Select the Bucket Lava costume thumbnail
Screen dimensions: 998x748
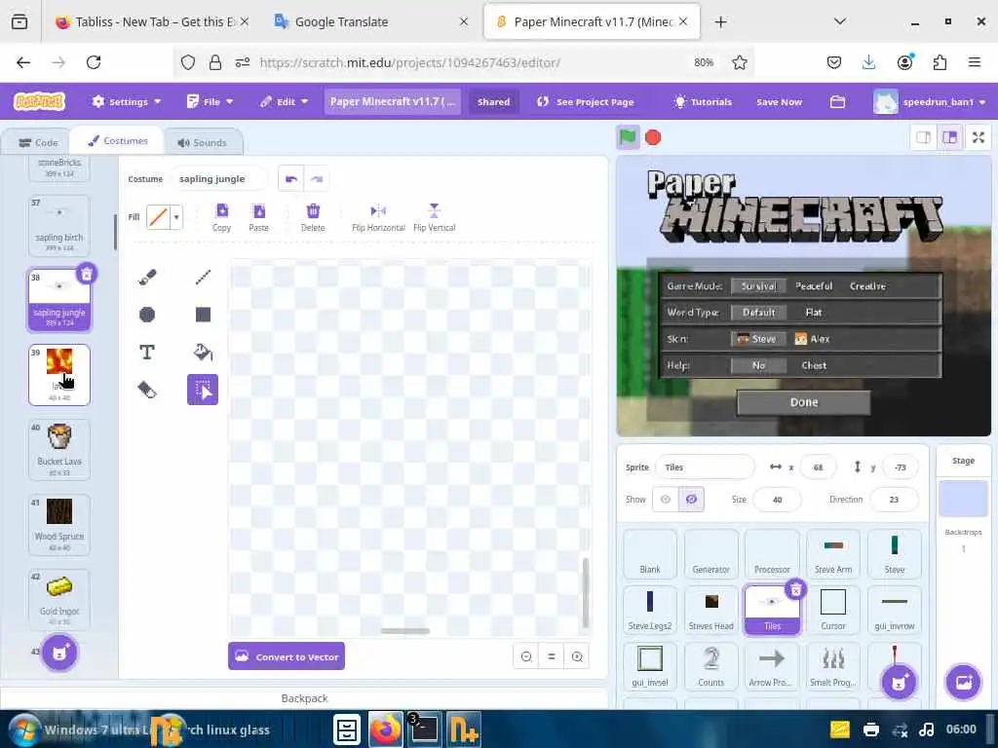59,449
